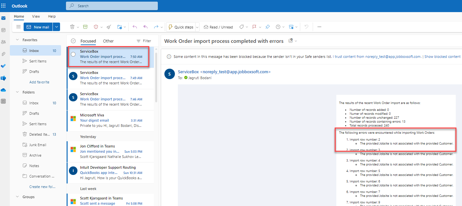Open the Deleted Items folder
The height and width of the screenshot is (206, 462).
coord(35,134)
